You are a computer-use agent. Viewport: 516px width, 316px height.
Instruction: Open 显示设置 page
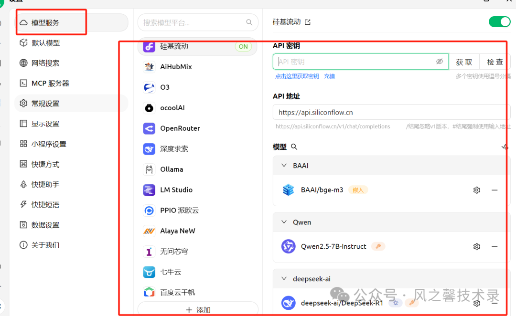(71, 124)
